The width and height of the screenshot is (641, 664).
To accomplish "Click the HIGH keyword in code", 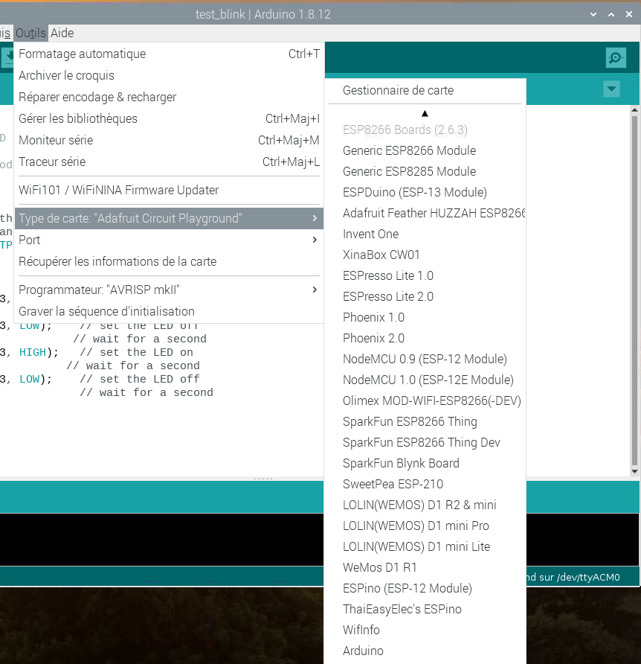I will [33, 352].
